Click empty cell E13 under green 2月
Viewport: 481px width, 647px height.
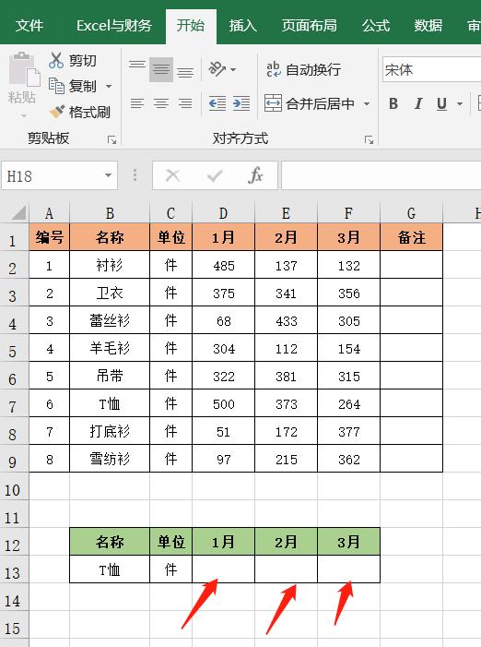coord(287,569)
